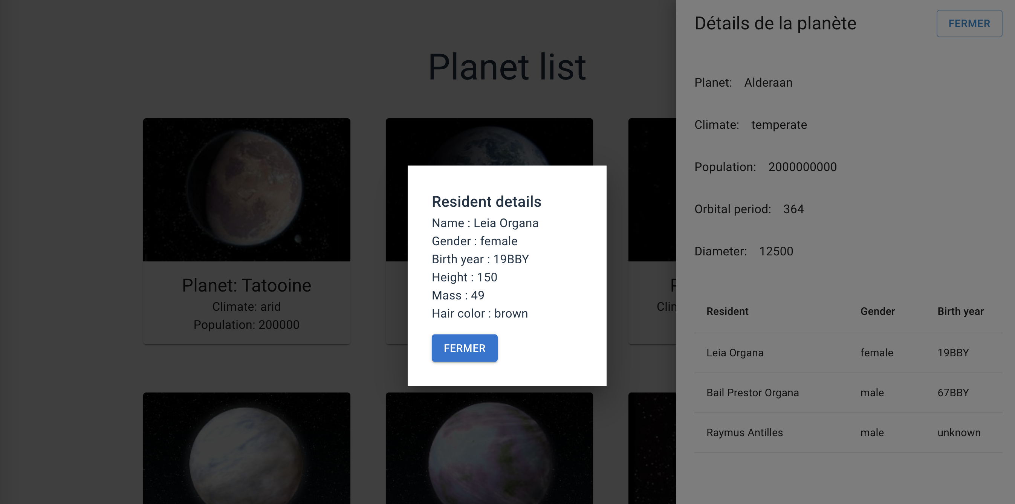Click the Birth year column header
This screenshot has width=1015, height=504.
[960, 311]
